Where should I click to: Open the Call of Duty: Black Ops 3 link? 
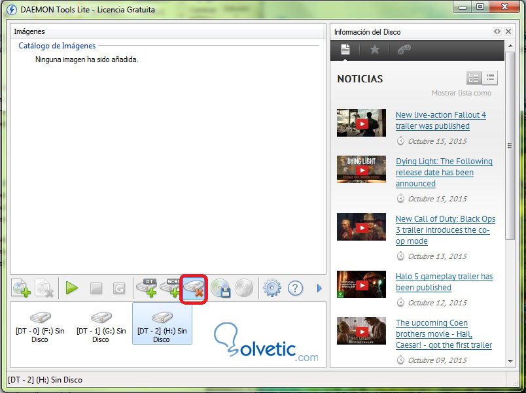446,230
